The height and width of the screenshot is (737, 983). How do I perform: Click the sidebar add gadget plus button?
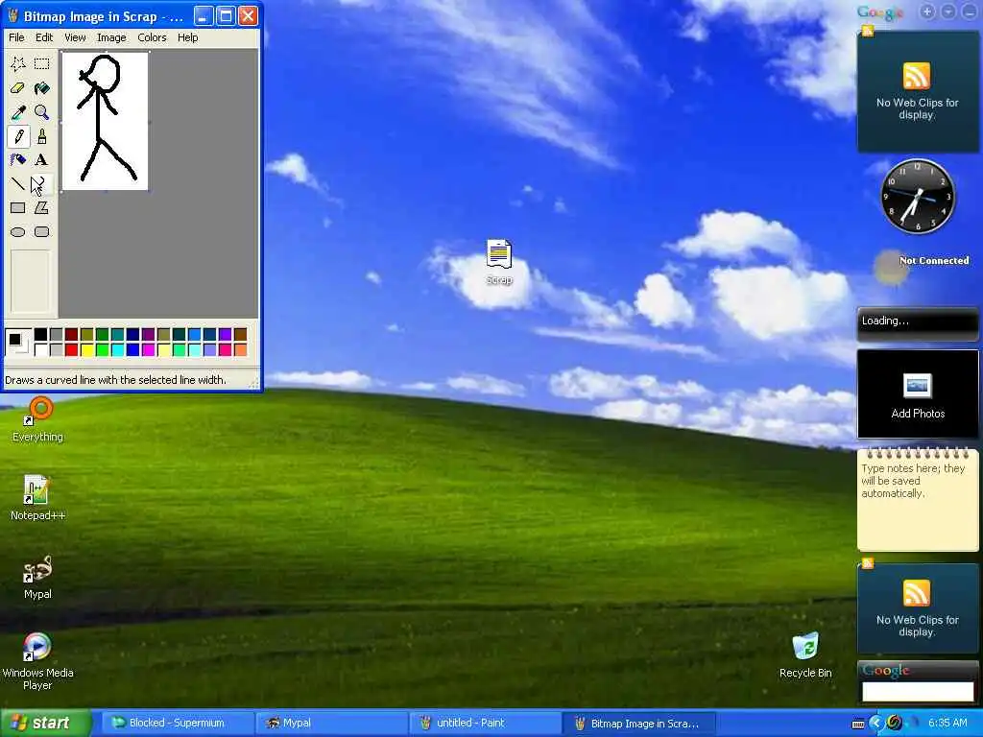928,12
